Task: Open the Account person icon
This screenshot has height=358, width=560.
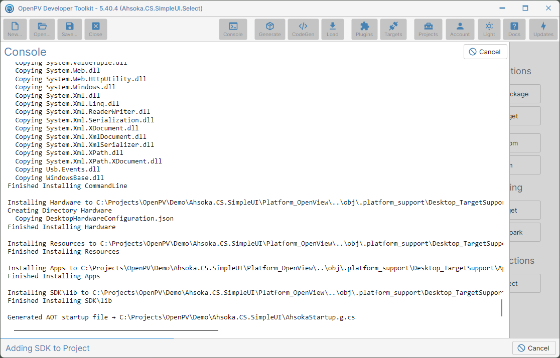Action: 460,29
